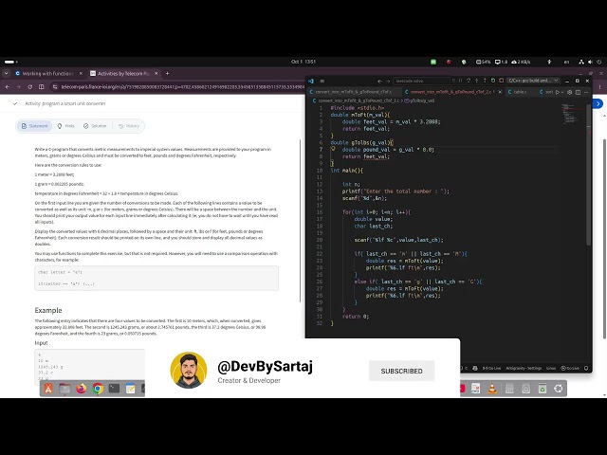607x455 pixels.
Task: Open the VS Code hamburger menu
Action: tap(322, 81)
